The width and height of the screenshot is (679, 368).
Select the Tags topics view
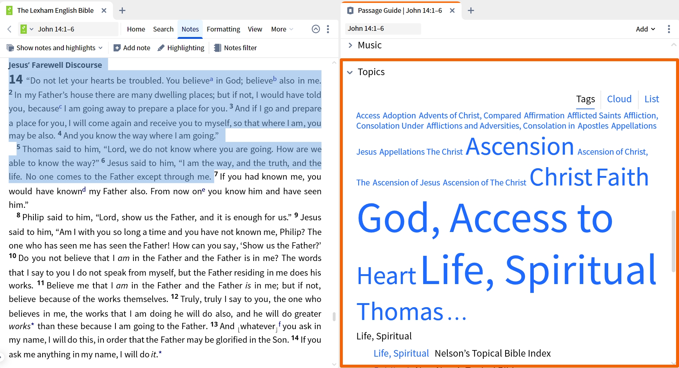pos(586,99)
